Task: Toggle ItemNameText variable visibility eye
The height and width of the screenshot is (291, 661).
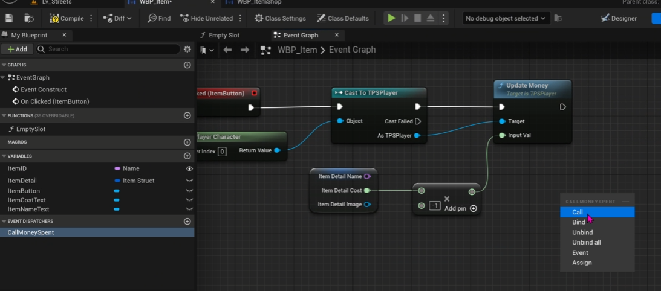Action: pos(189,209)
